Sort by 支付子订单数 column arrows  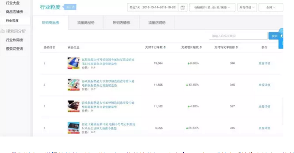tap(165, 47)
